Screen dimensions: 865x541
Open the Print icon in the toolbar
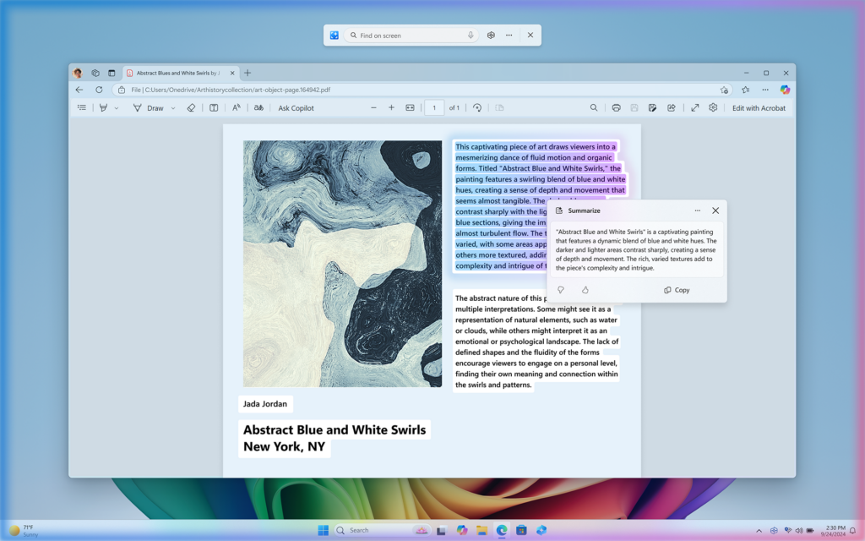click(x=616, y=107)
